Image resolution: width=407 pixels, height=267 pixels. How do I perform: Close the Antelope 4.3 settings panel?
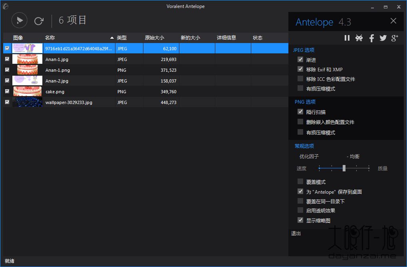click(393, 21)
